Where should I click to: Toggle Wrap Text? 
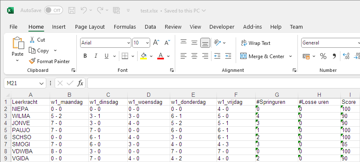pyautogui.click(x=256, y=43)
